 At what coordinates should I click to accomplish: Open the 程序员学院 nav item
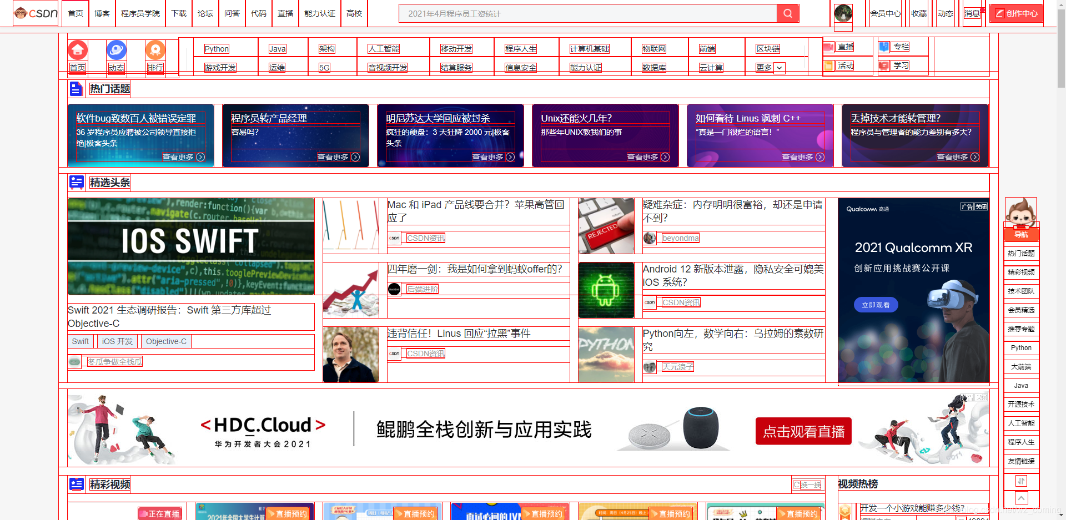click(x=140, y=13)
